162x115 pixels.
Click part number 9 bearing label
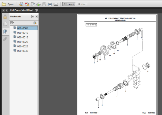[148, 71]
